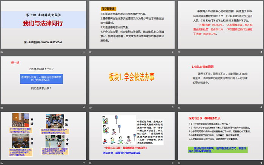Click the animation star icon under slide 6
The image size is (264, 165).
179,107
